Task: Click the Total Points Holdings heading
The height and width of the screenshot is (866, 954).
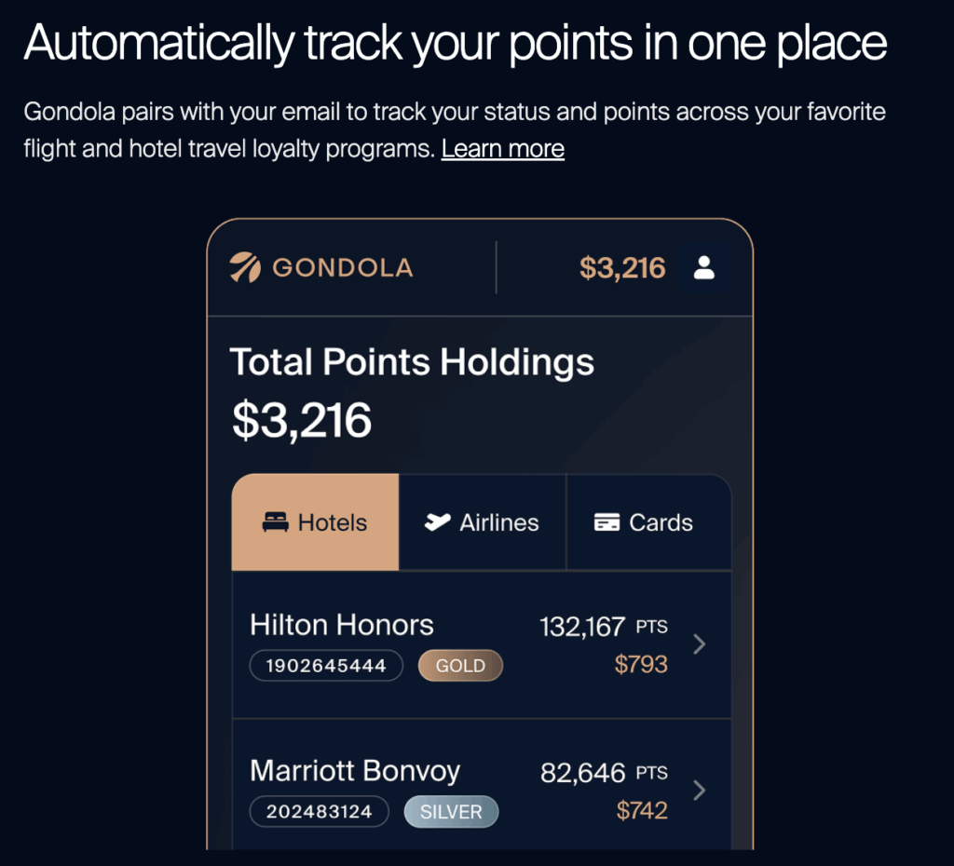Action: [412, 361]
